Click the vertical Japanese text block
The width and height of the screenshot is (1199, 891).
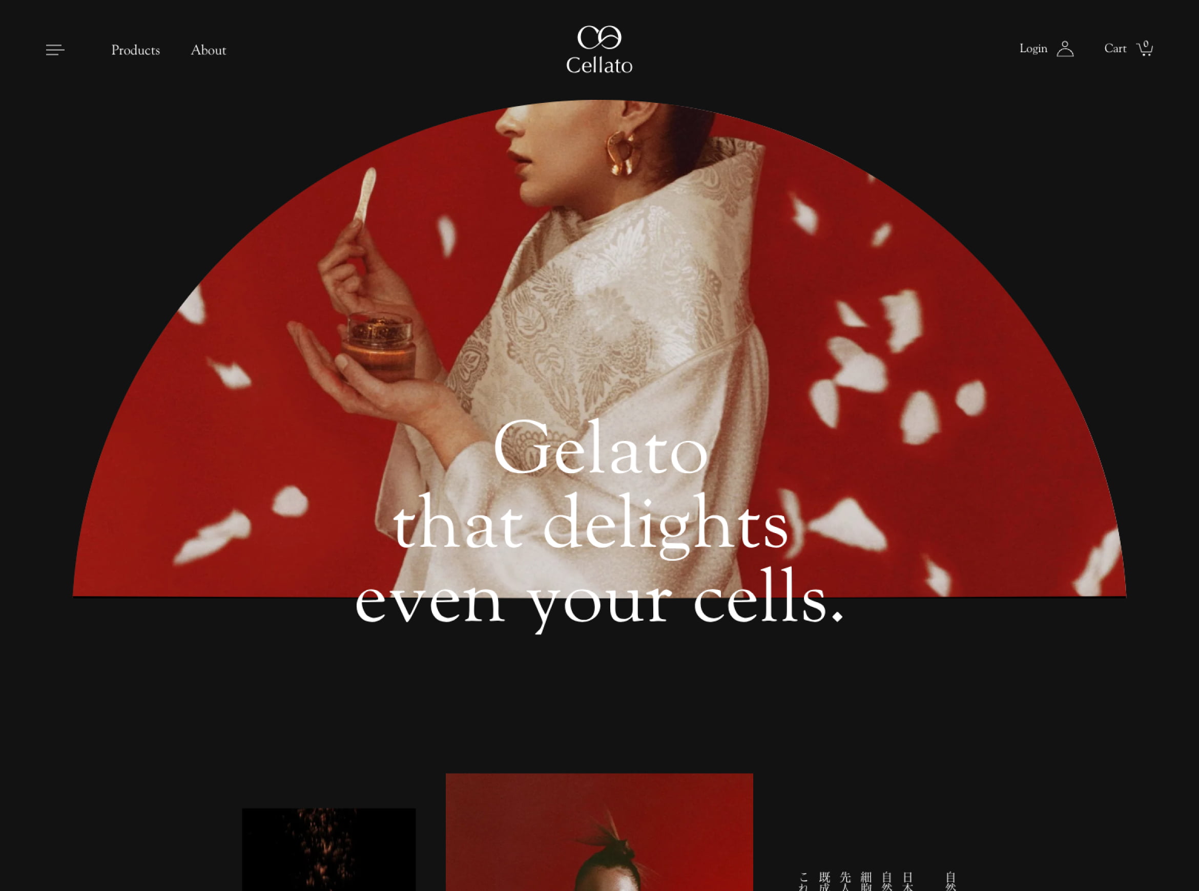[877, 881]
